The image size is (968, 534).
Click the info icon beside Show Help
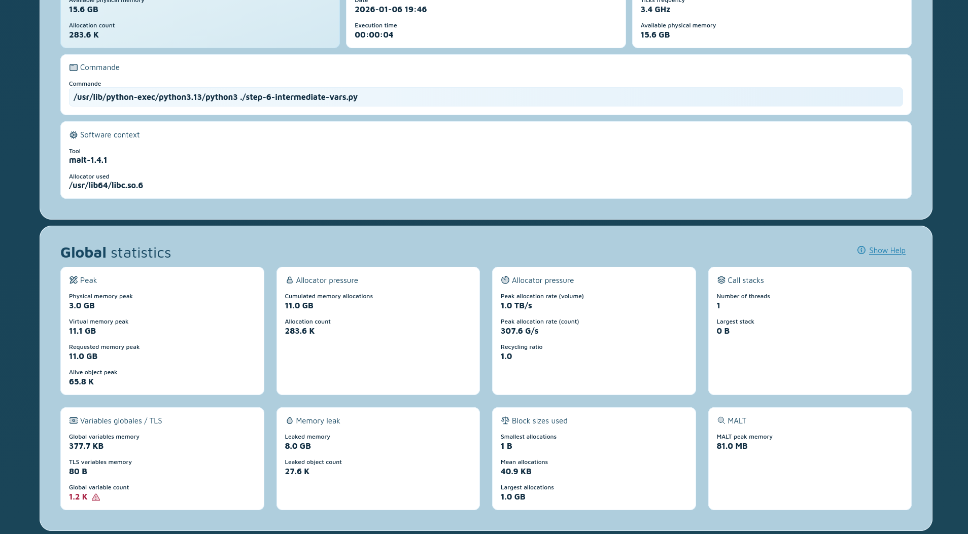[x=861, y=251]
